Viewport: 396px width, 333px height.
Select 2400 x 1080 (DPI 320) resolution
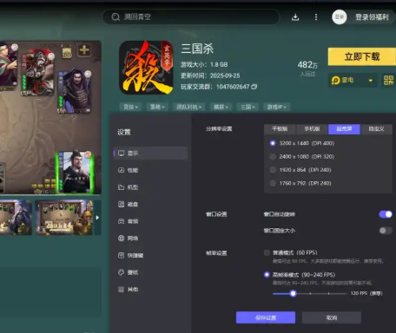click(x=273, y=156)
